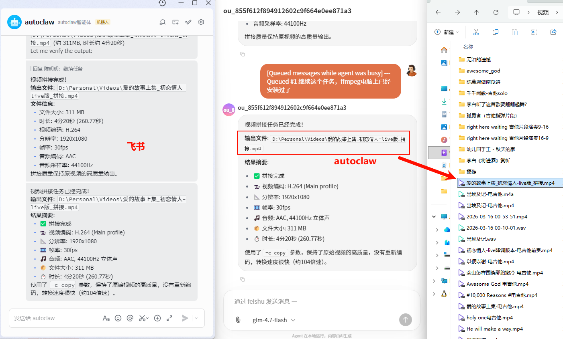Open the search icon in the autoclaw chat header

tap(162, 22)
